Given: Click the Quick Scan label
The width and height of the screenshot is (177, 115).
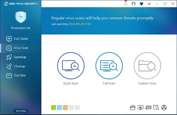Looking at the screenshot, I should click(71, 83).
